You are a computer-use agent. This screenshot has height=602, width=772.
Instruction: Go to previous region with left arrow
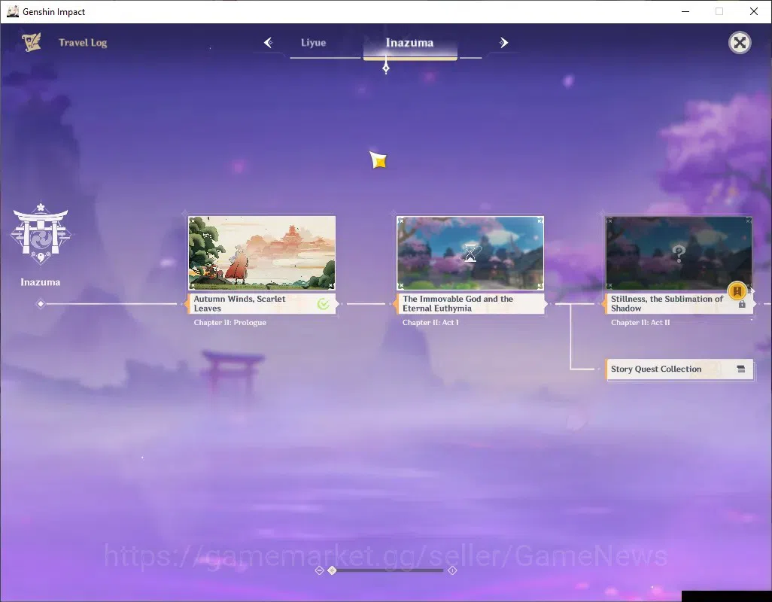pos(269,43)
